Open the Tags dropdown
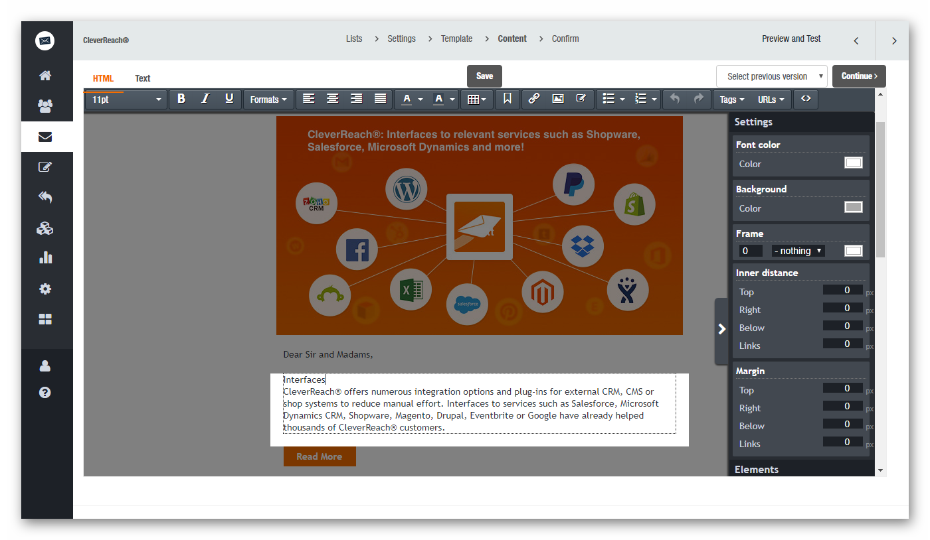Image resolution: width=930 pixels, height=540 pixels. [732, 100]
